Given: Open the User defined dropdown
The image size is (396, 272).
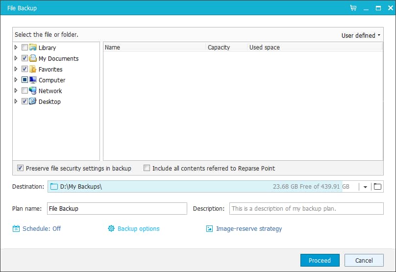Looking at the screenshot, I should (x=361, y=35).
